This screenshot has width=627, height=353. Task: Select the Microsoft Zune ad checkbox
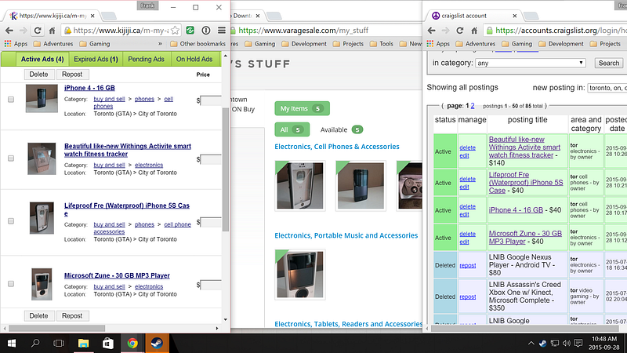click(11, 284)
